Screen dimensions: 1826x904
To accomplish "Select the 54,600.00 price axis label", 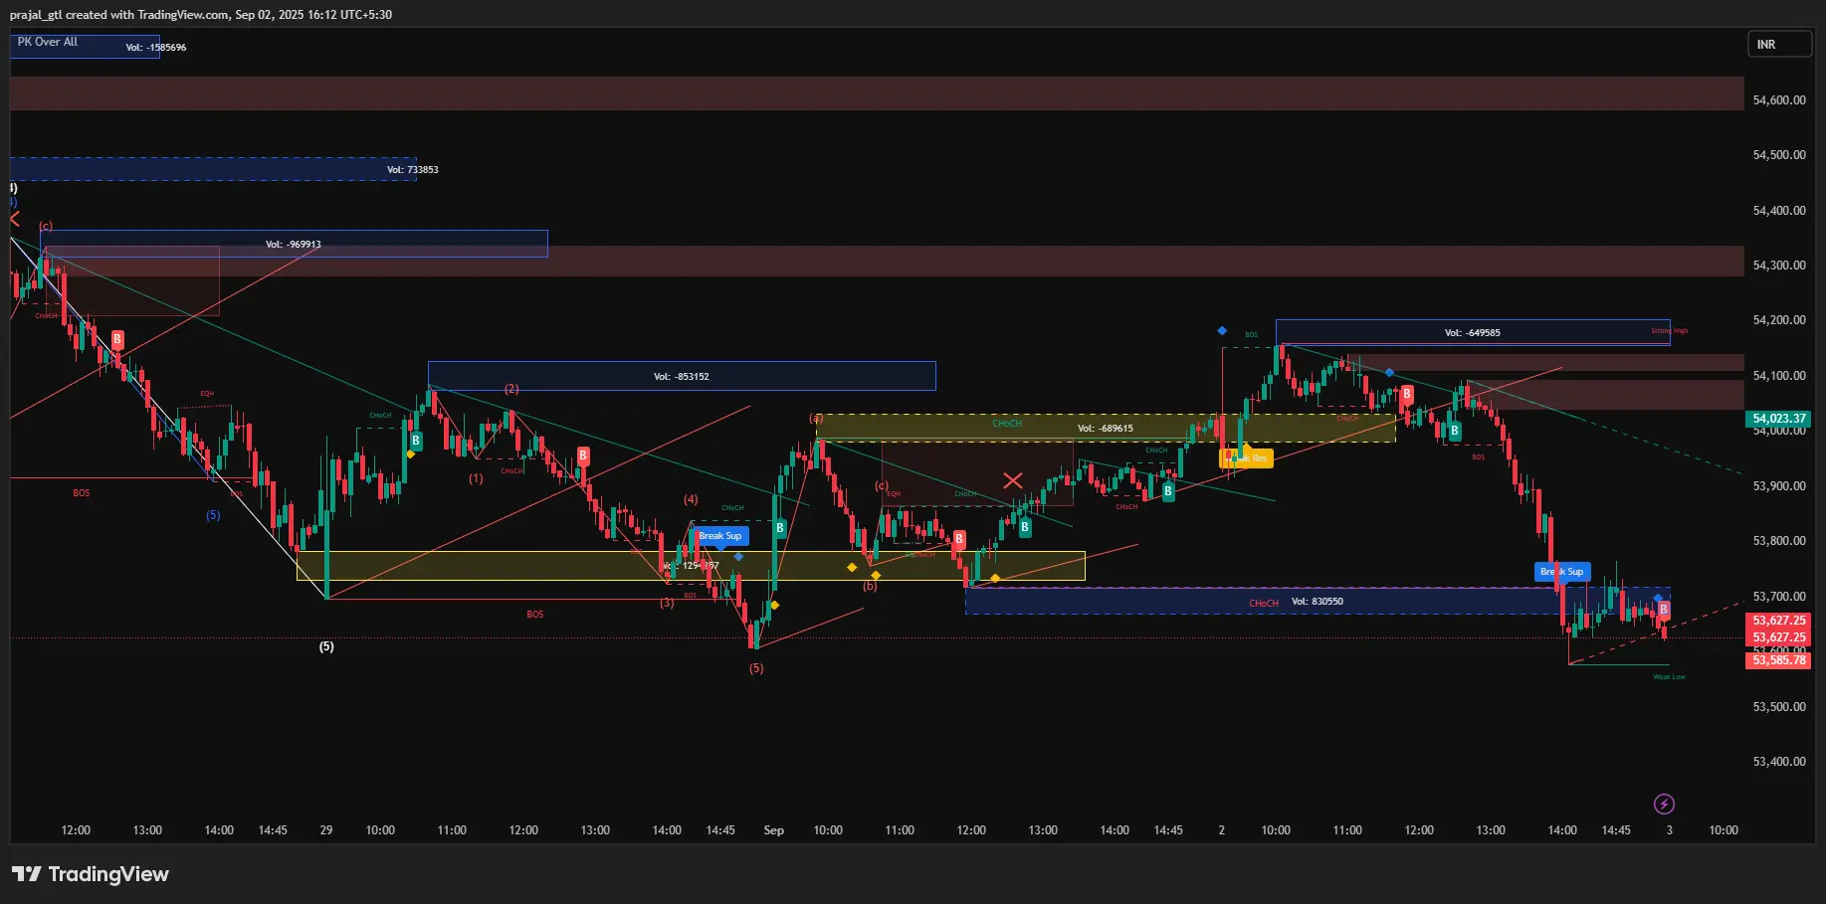I will [1779, 100].
